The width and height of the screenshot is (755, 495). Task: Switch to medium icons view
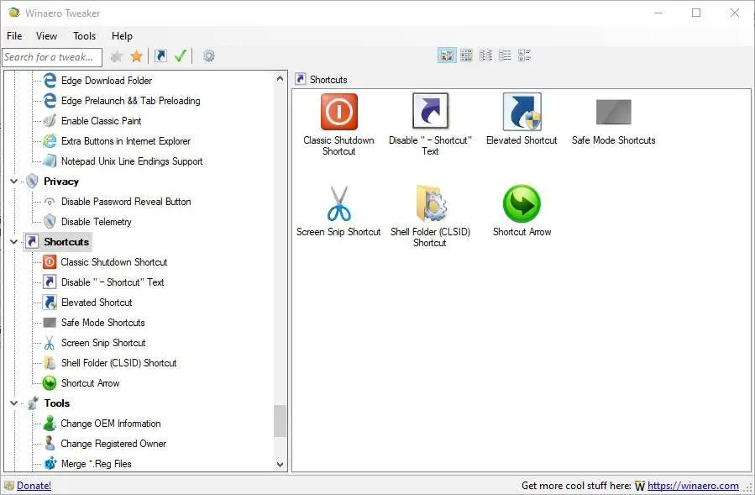466,55
